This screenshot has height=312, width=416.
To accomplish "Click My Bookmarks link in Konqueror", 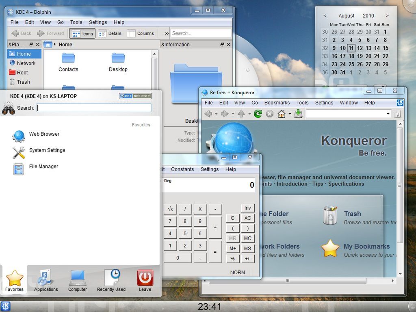I will tap(367, 246).
